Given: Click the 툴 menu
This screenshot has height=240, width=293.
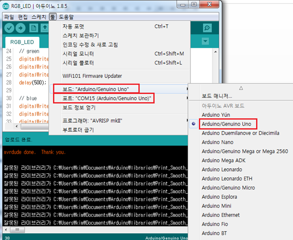Looking at the screenshot, I should 53,17.
